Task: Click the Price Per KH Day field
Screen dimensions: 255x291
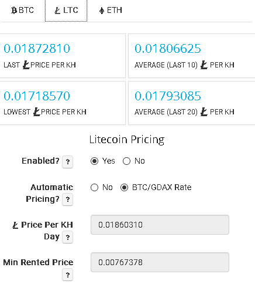Action: point(160,225)
